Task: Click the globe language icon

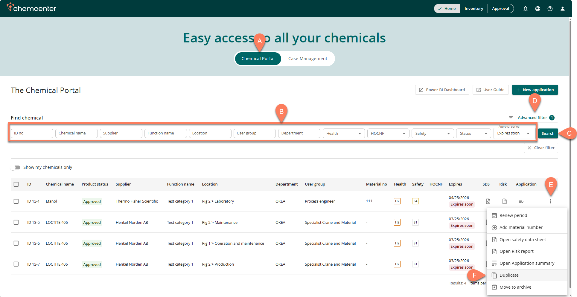Action: point(538,9)
